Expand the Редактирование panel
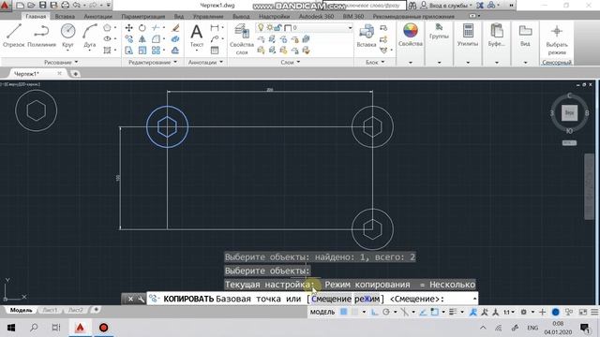The image size is (600, 337). click(153, 62)
